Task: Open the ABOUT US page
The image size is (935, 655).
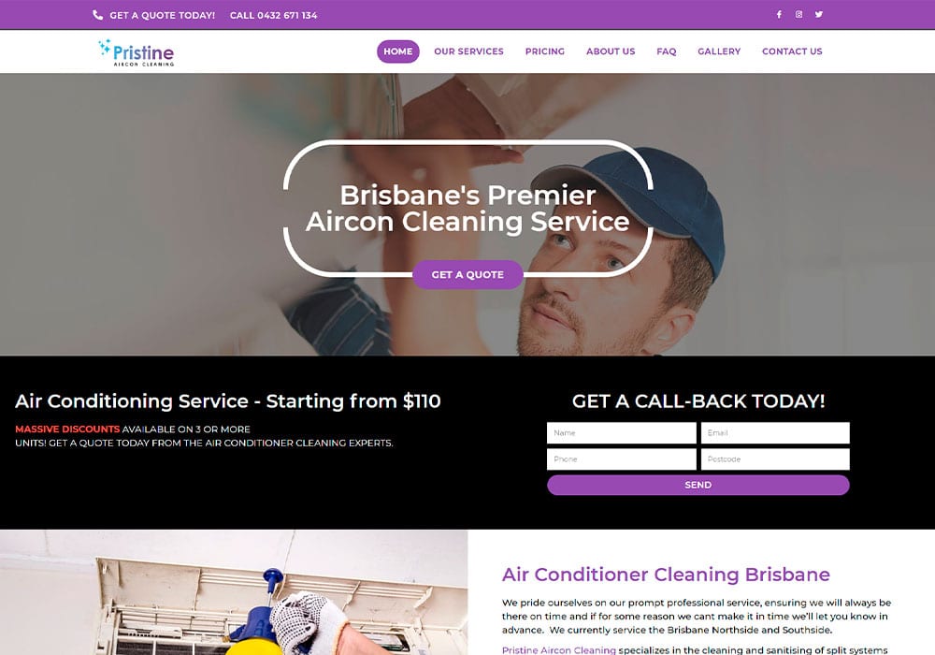Action: tap(611, 51)
